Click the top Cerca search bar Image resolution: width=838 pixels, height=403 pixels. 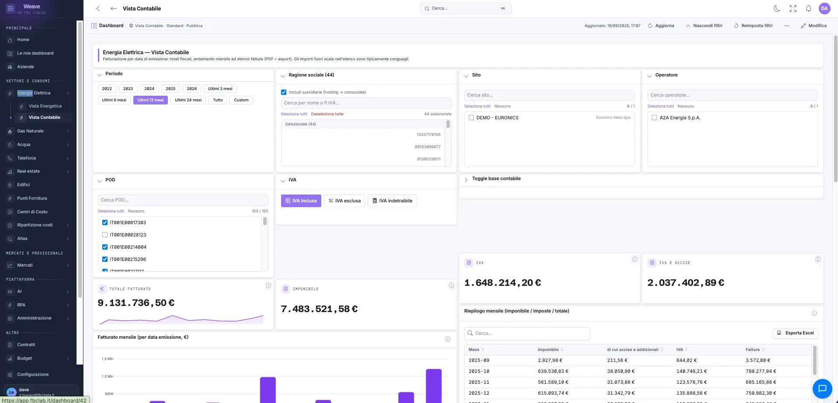[x=466, y=8]
